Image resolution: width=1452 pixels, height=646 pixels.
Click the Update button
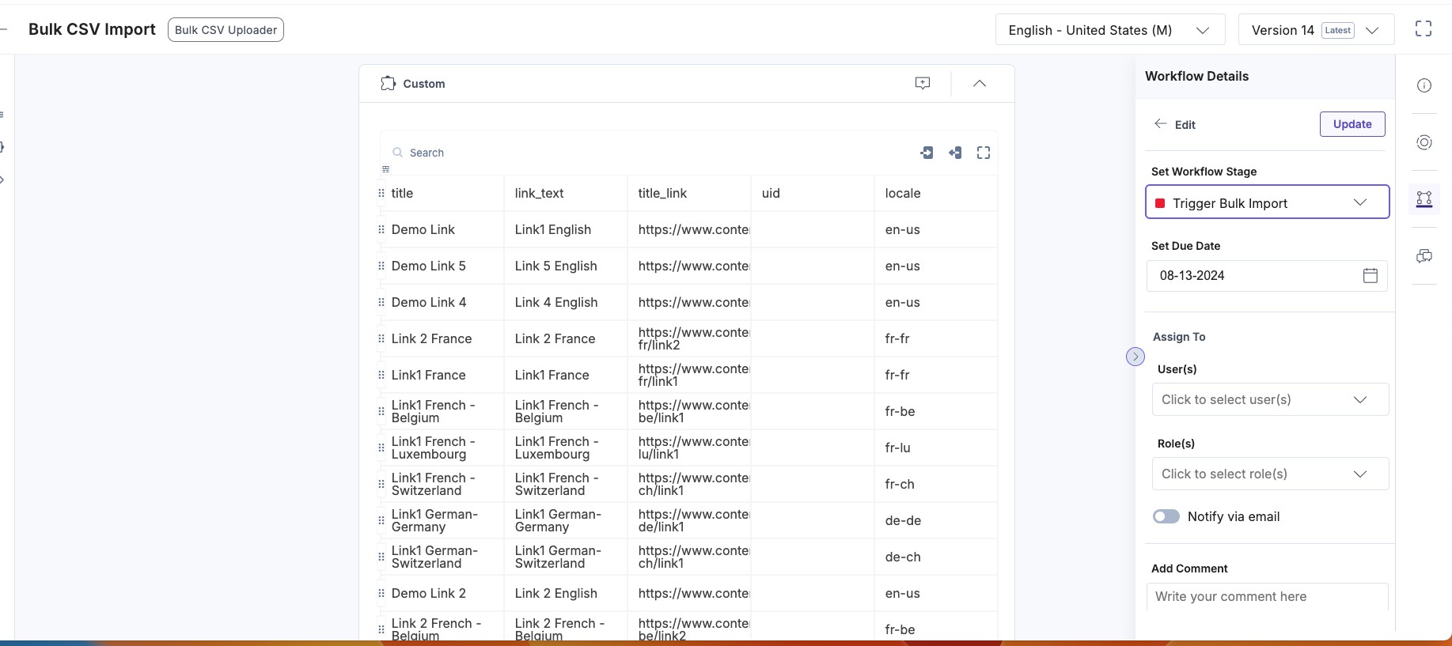tap(1352, 124)
